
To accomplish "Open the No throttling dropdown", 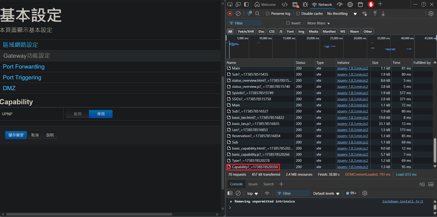I will [342, 13].
